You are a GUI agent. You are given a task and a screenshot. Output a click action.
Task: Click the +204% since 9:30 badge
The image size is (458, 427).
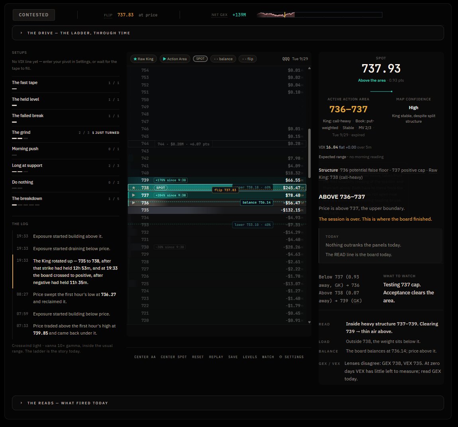pos(170,196)
